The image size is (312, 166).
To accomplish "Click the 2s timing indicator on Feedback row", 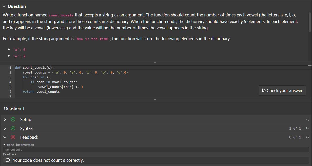I will 307,137.
